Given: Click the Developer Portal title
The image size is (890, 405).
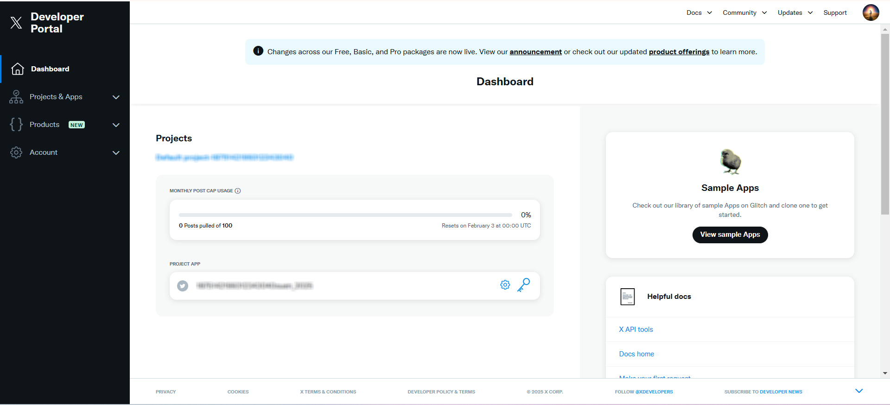Looking at the screenshot, I should tap(57, 23).
